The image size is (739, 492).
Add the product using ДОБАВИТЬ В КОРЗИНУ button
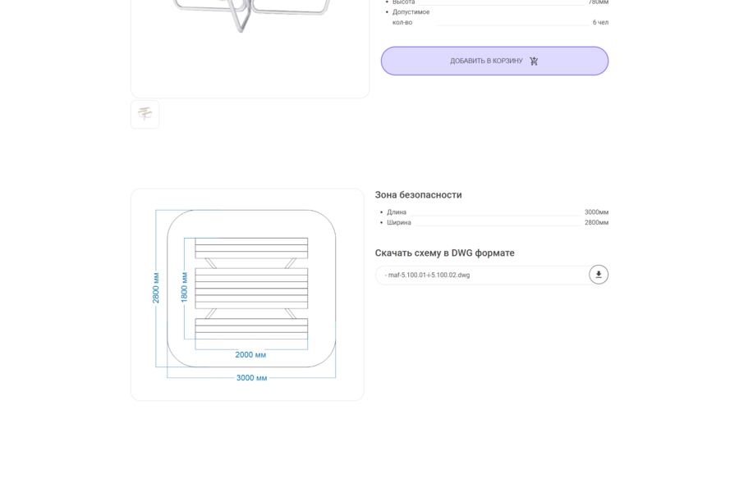pos(494,61)
